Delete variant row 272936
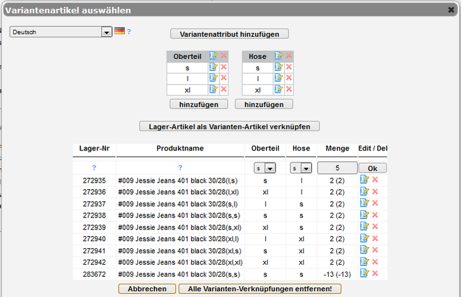Screen dimensions: 461x297 click(375, 192)
